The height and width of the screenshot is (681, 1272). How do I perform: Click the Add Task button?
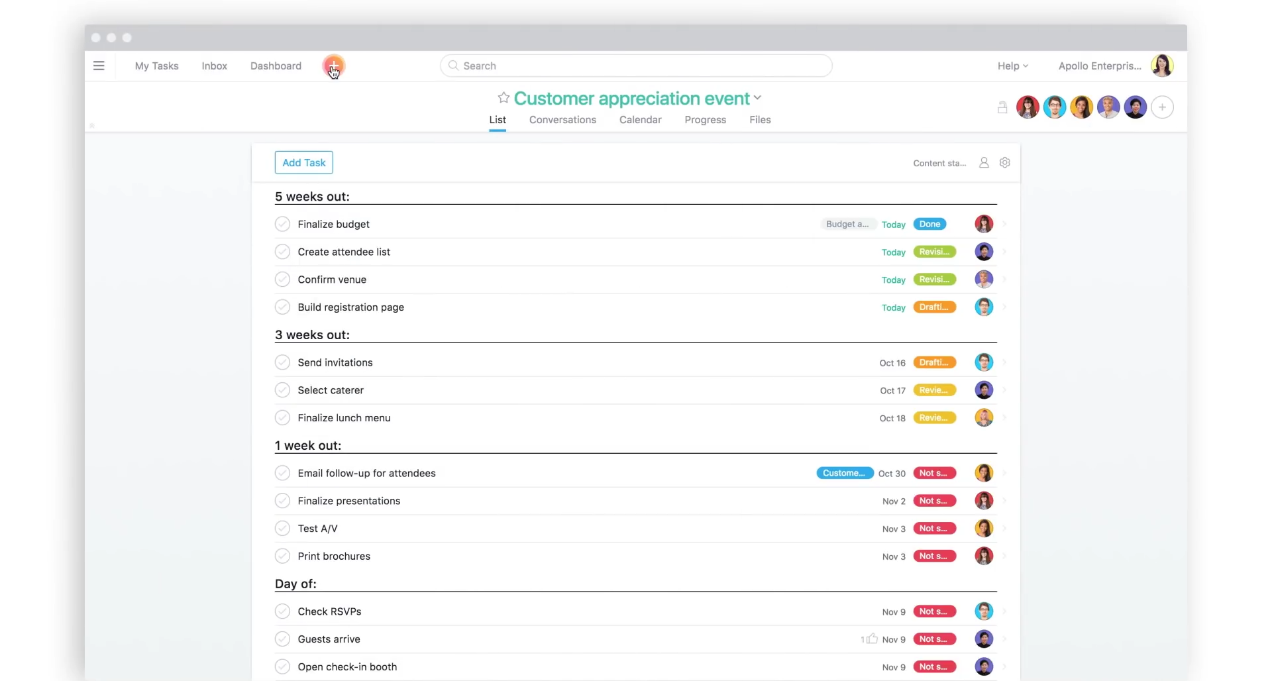pyautogui.click(x=303, y=163)
